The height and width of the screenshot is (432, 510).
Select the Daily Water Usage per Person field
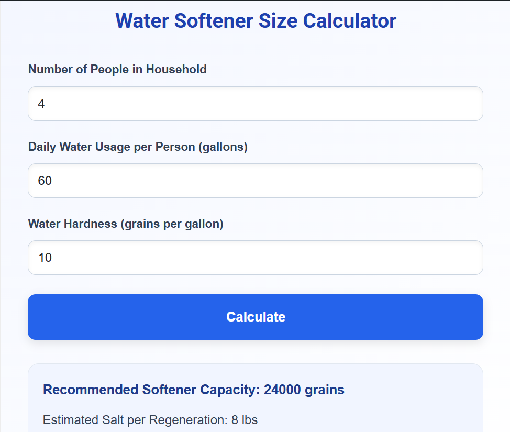[x=256, y=181]
